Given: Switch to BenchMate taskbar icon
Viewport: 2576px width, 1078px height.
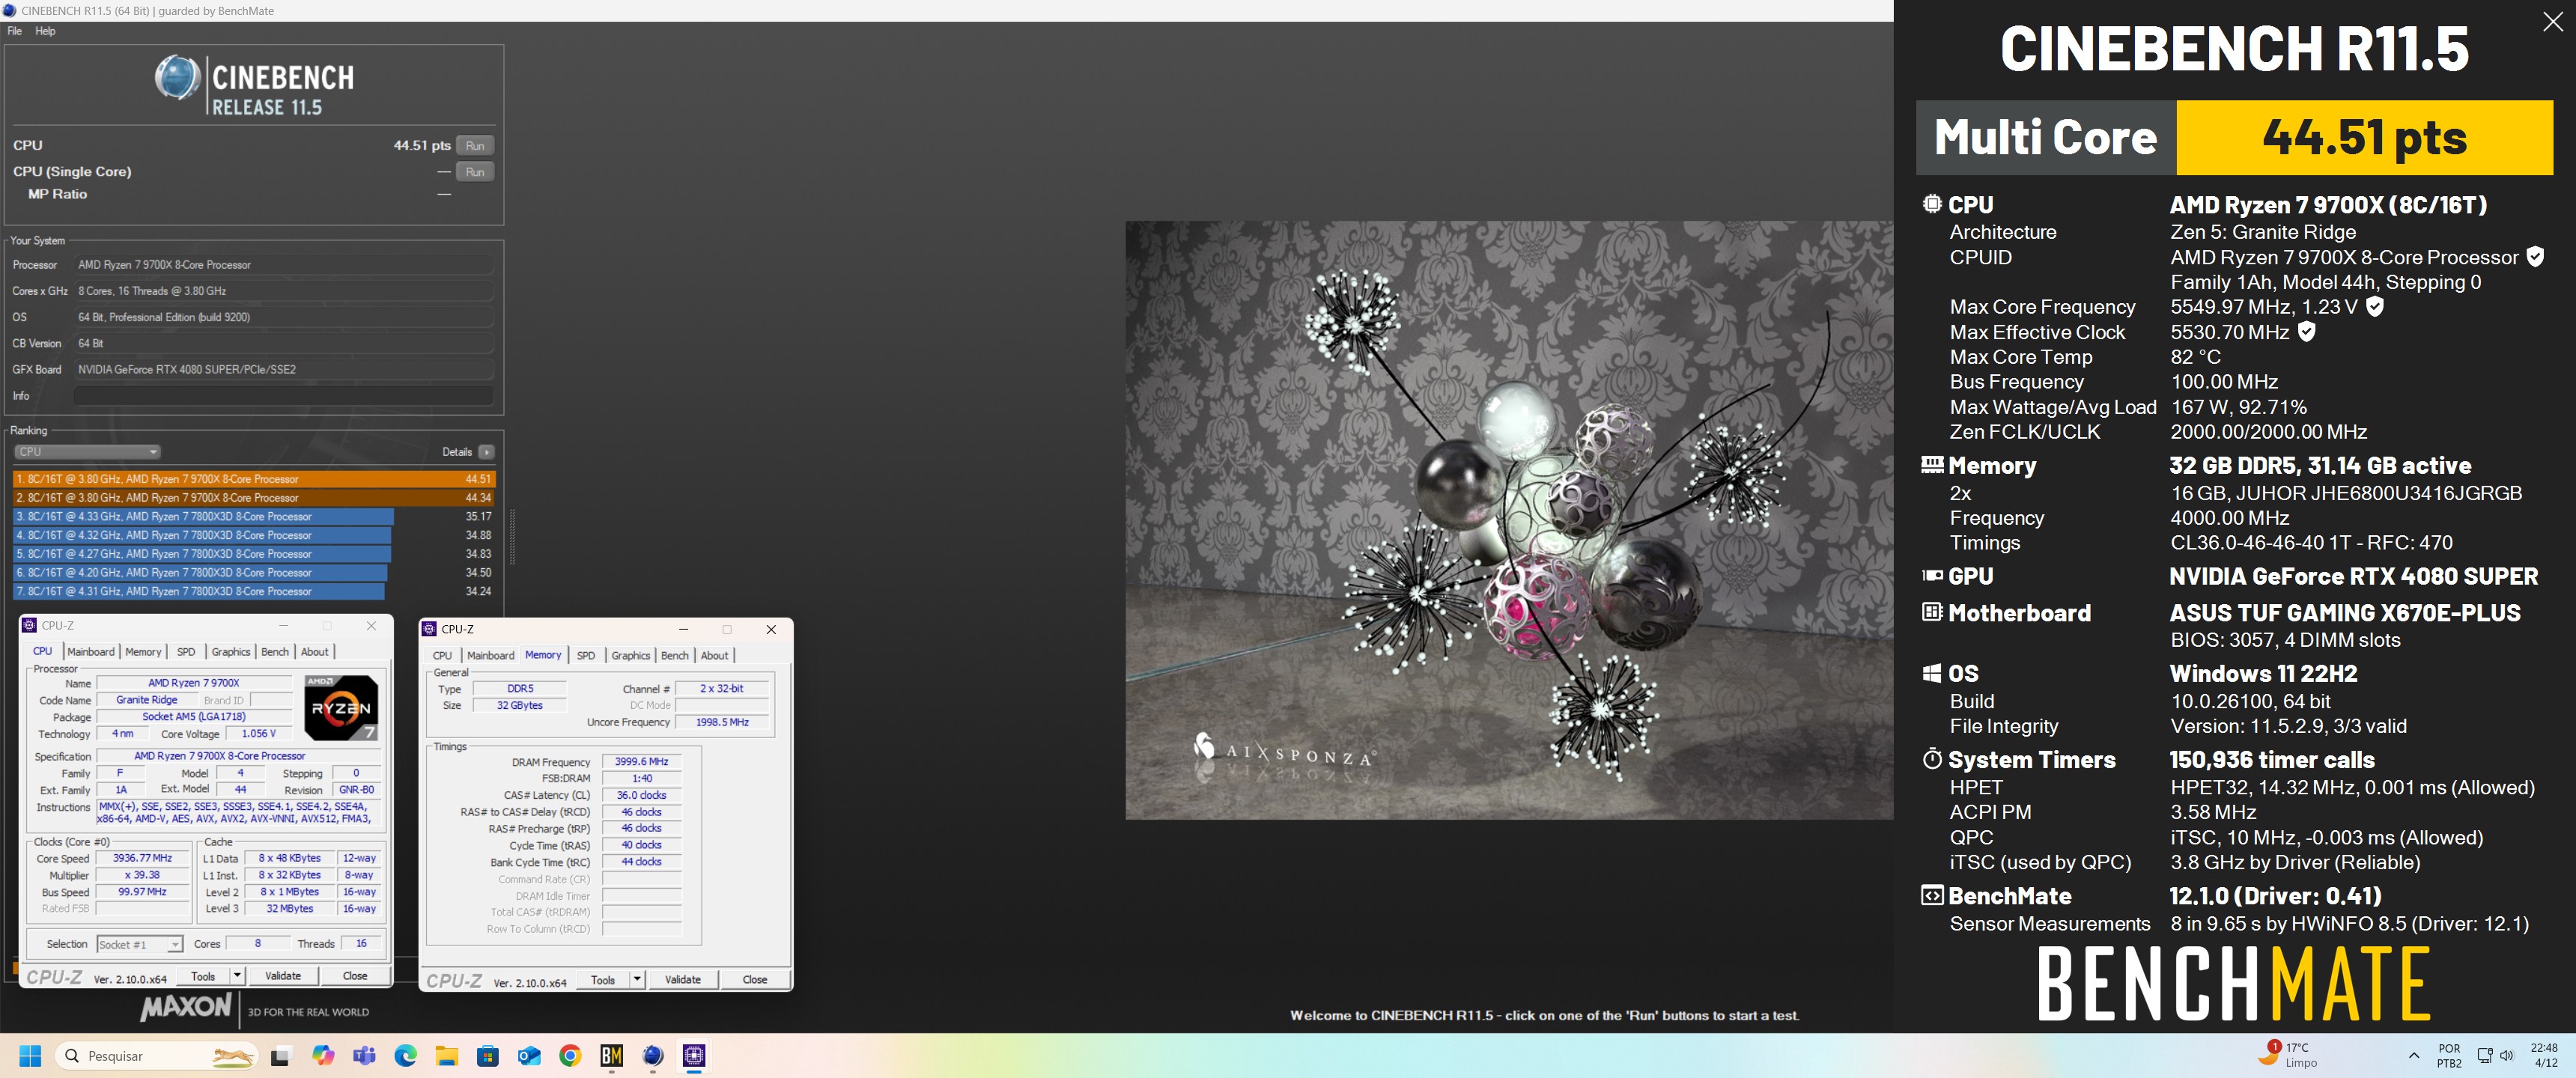Looking at the screenshot, I should 611,1056.
